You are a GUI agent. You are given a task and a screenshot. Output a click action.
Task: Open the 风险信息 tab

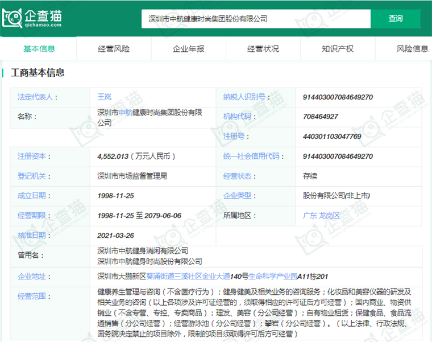pos(413,49)
